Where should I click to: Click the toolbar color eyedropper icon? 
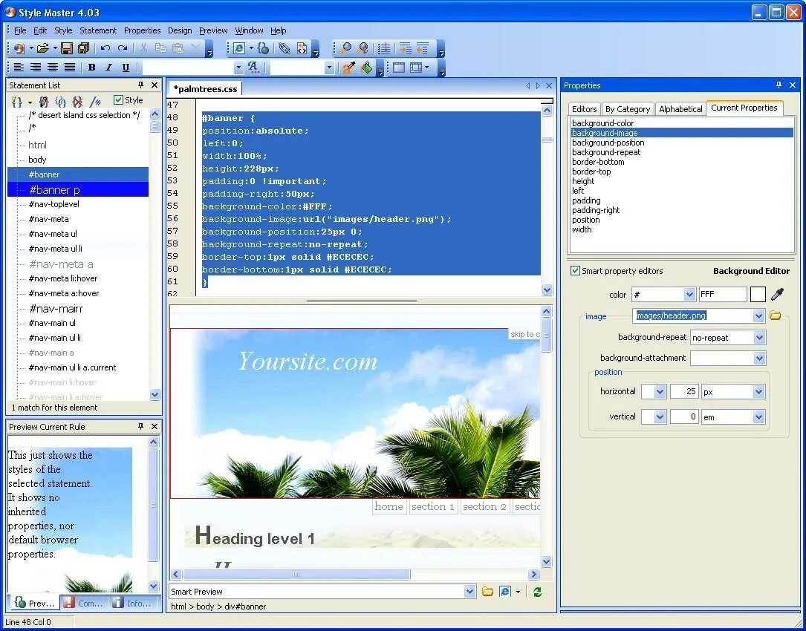tap(348, 68)
